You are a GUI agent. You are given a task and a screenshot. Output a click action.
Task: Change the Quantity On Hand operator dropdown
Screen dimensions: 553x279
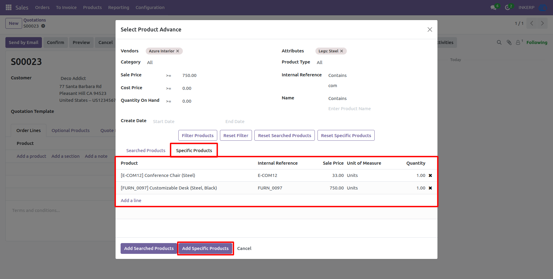(x=168, y=101)
